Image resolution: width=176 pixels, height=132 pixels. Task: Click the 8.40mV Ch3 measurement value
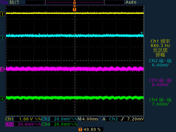160,84
